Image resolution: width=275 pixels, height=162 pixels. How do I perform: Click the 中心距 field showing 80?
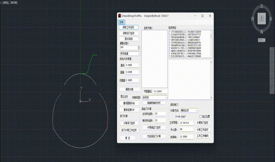click(186, 129)
